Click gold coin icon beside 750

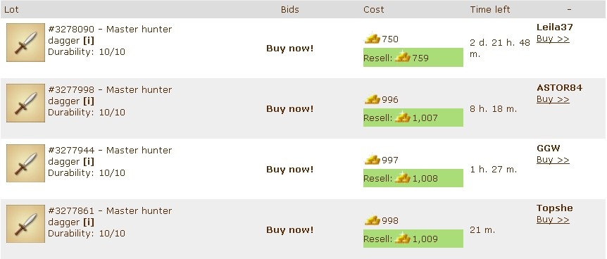[x=372, y=39]
